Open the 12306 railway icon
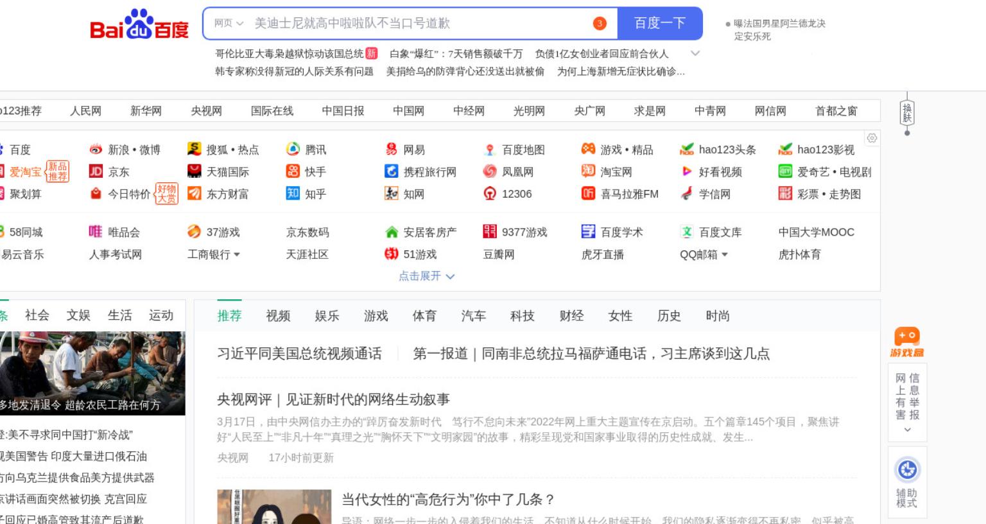The height and width of the screenshot is (524, 986). click(x=490, y=193)
